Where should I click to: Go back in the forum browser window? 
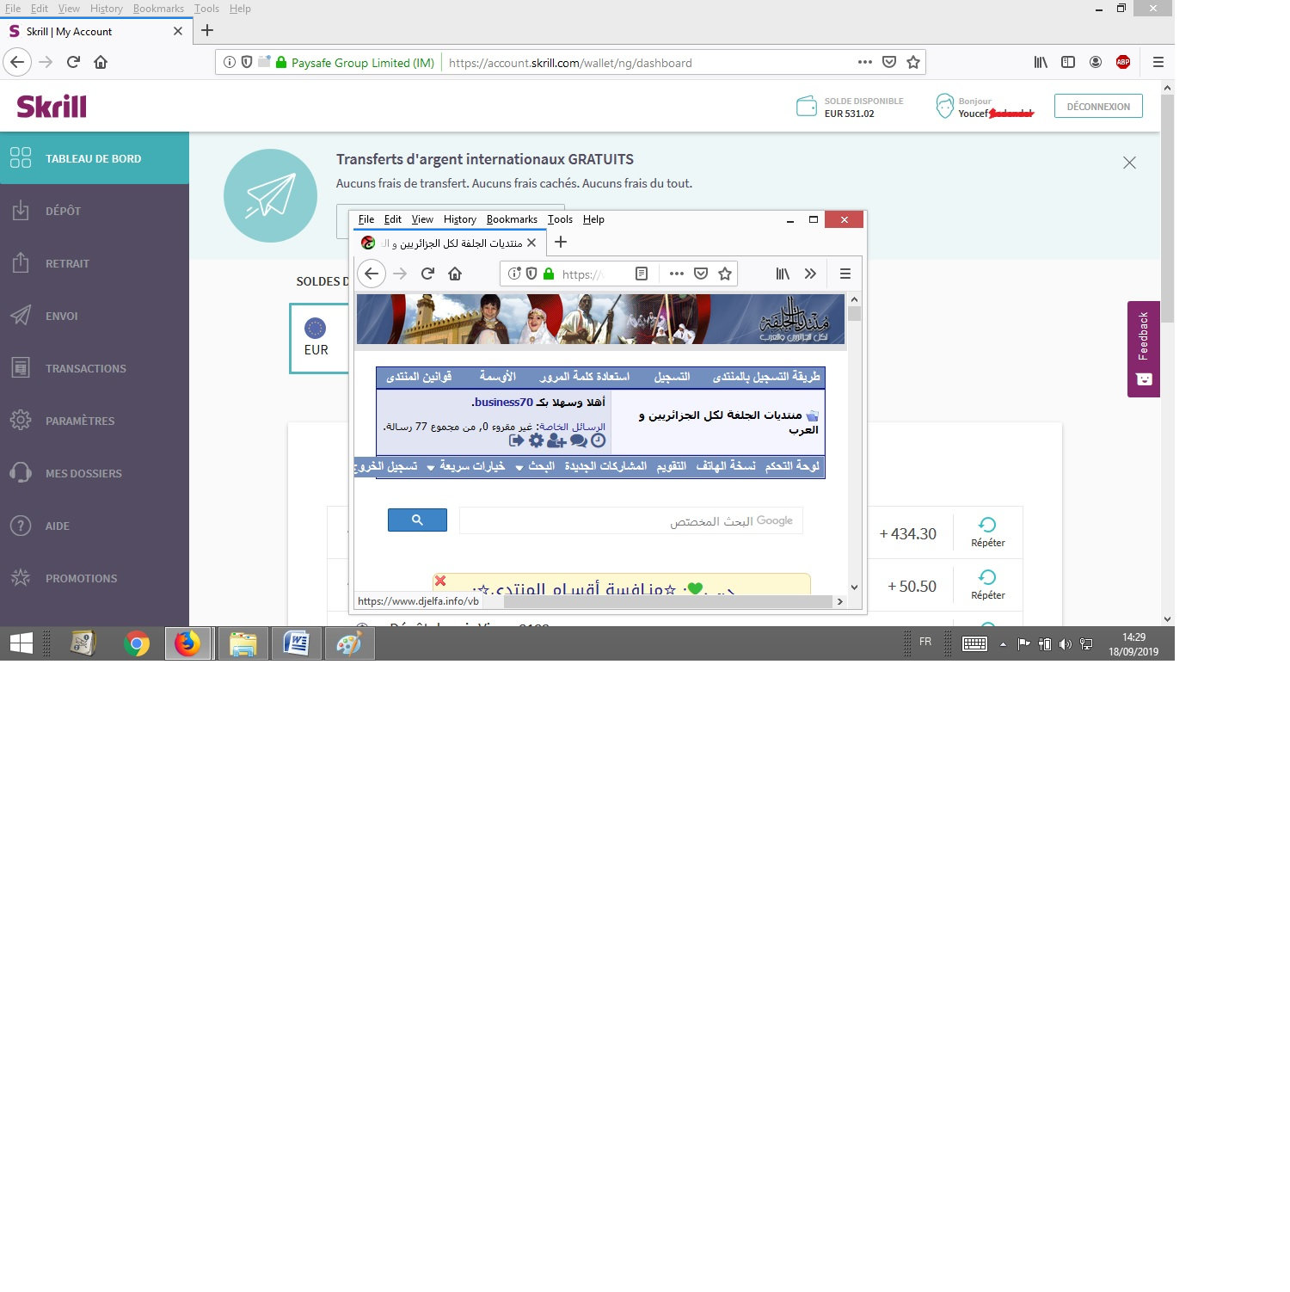pos(372,274)
